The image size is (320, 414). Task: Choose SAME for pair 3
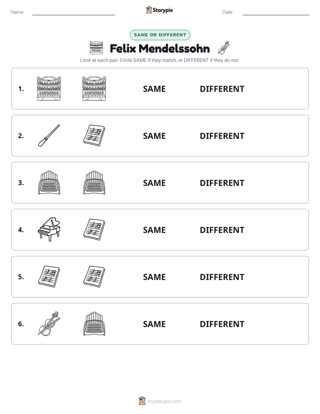click(154, 183)
